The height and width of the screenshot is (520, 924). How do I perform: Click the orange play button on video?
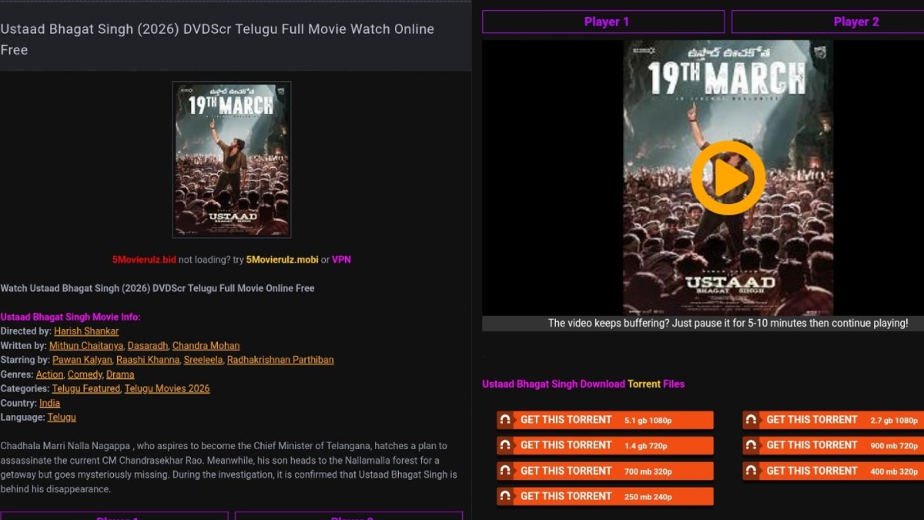[728, 178]
